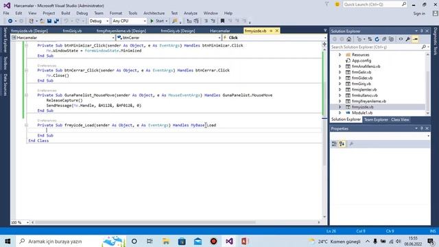Toggle Preview Selected Items in Solution Explorer
439x247 pixels.
[x=415, y=39]
